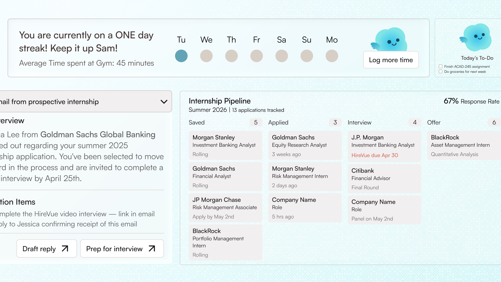The height and width of the screenshot is (282, 501).
Task: Click 'Goldman Sachs Global Banking' bold text
Action: (98, 134)
